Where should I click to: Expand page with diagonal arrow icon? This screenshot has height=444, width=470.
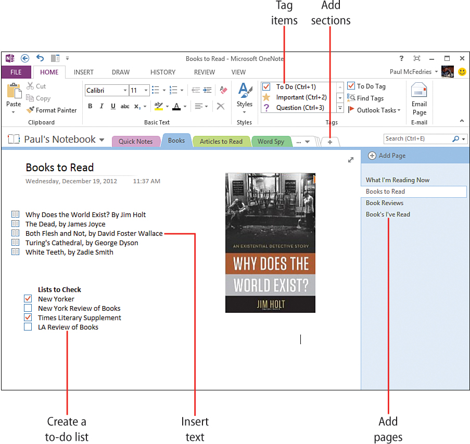(x=351, y=160)
